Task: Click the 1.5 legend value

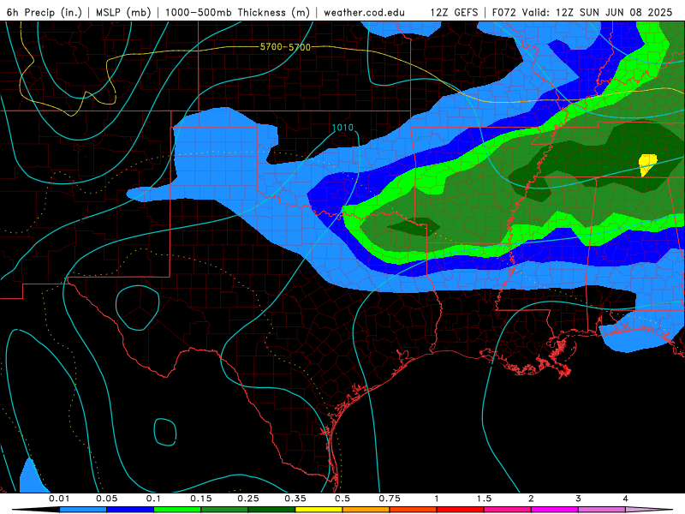Action: pos(484,499)
